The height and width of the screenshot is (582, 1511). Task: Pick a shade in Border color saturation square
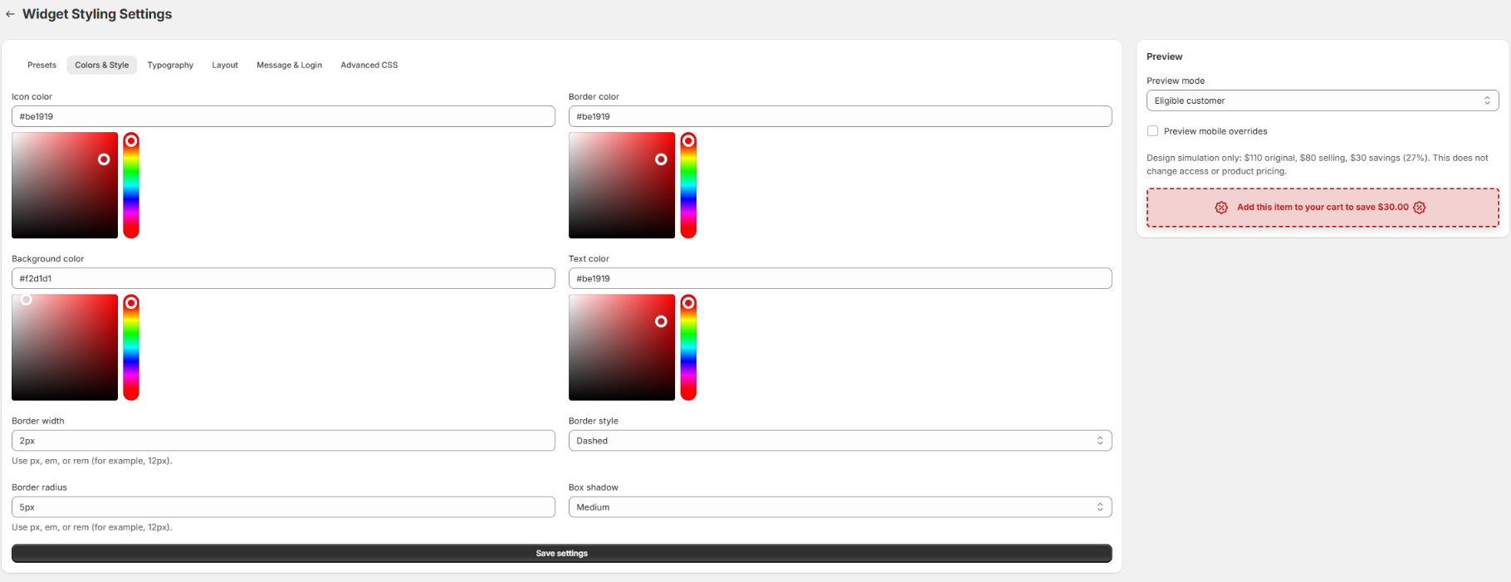click(622, 185)
